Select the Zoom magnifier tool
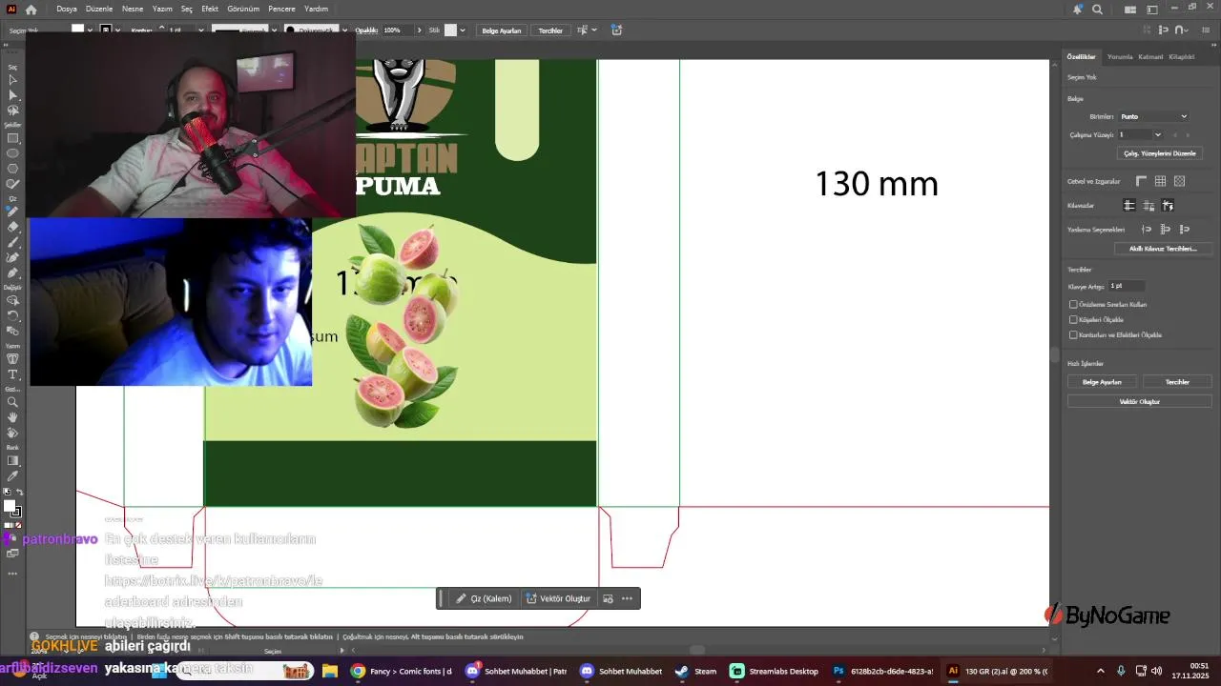 click(13, 402)
